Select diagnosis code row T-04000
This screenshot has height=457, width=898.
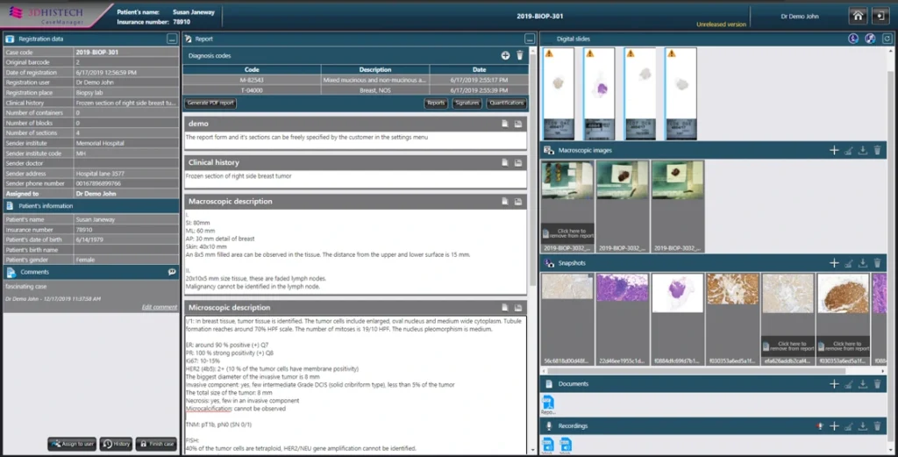[356, 90]
